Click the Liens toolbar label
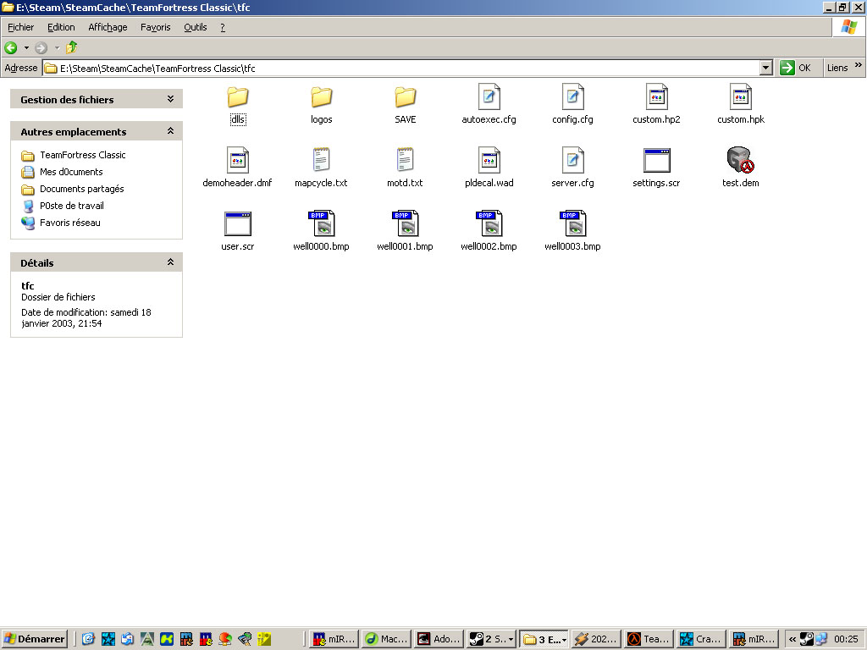The image size is (867, 650). [x=837, y=68]
